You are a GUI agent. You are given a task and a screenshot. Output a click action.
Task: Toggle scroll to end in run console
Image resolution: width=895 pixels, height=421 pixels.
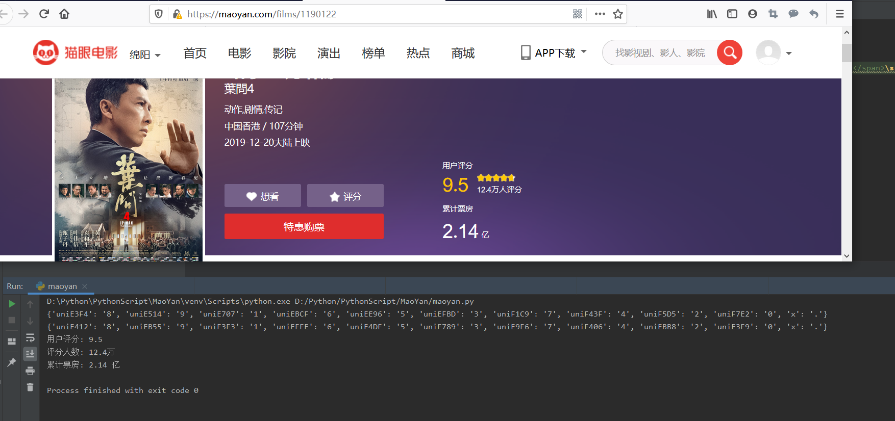click(x=30, y=354)
